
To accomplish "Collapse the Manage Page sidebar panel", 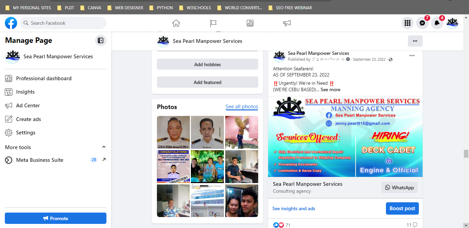I will (x=101, y=40).
